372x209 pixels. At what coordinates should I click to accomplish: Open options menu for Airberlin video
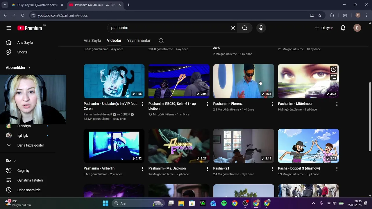pos(142,169)
